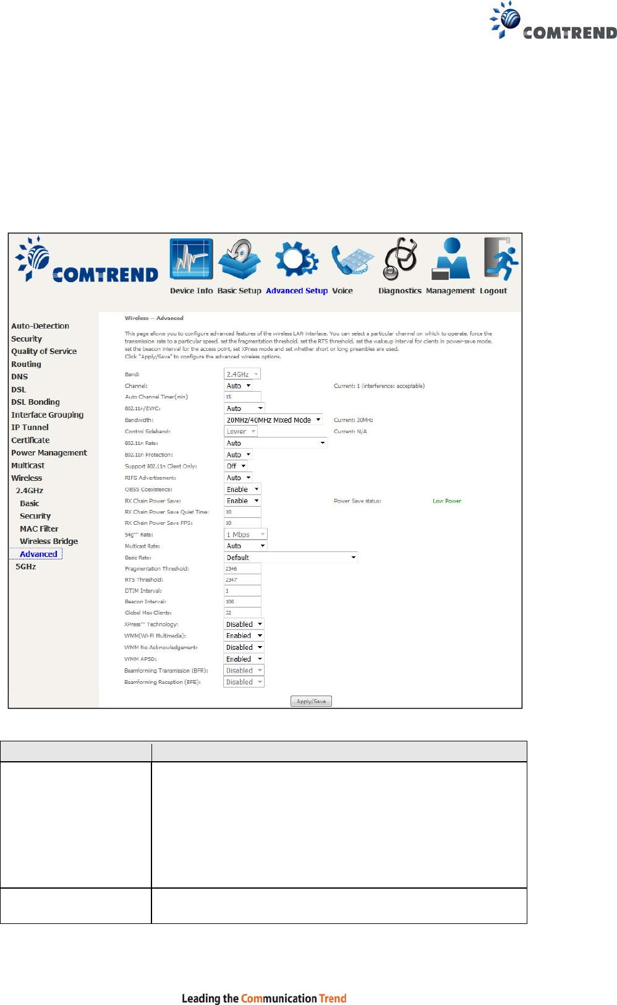Open the RIFS Advertisement dropdown
Image resolution: width=617 pixels, height=1005 pixels.
[x=238, y=478]
